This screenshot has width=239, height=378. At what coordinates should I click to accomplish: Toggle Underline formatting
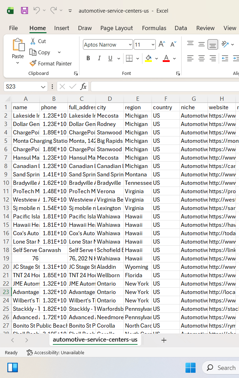(x=110, y=58)
